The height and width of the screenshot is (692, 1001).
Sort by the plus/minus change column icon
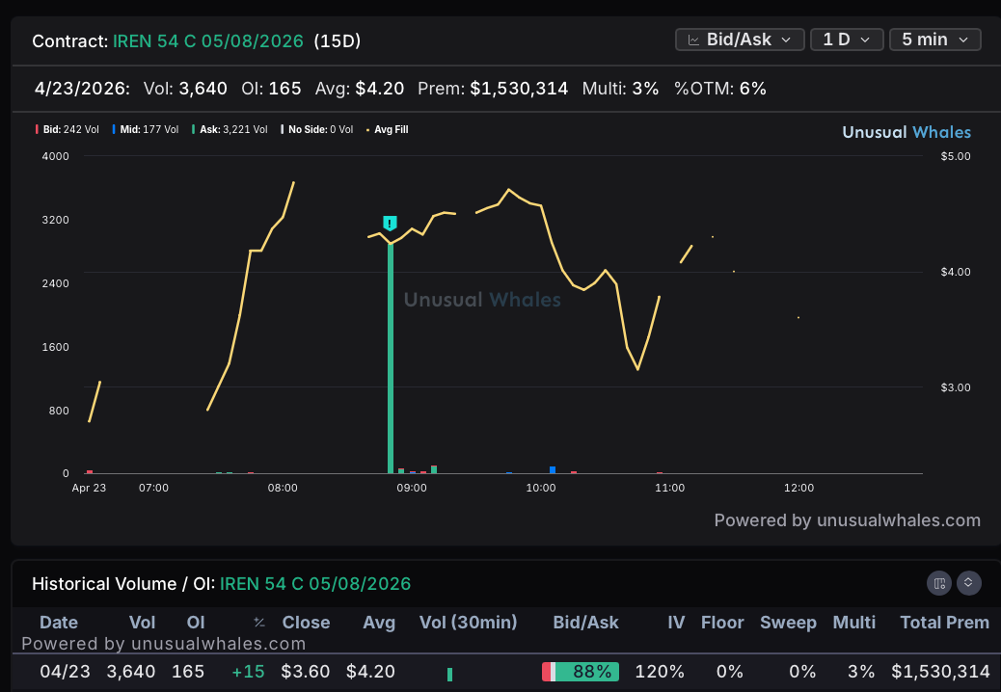point(258,623)
